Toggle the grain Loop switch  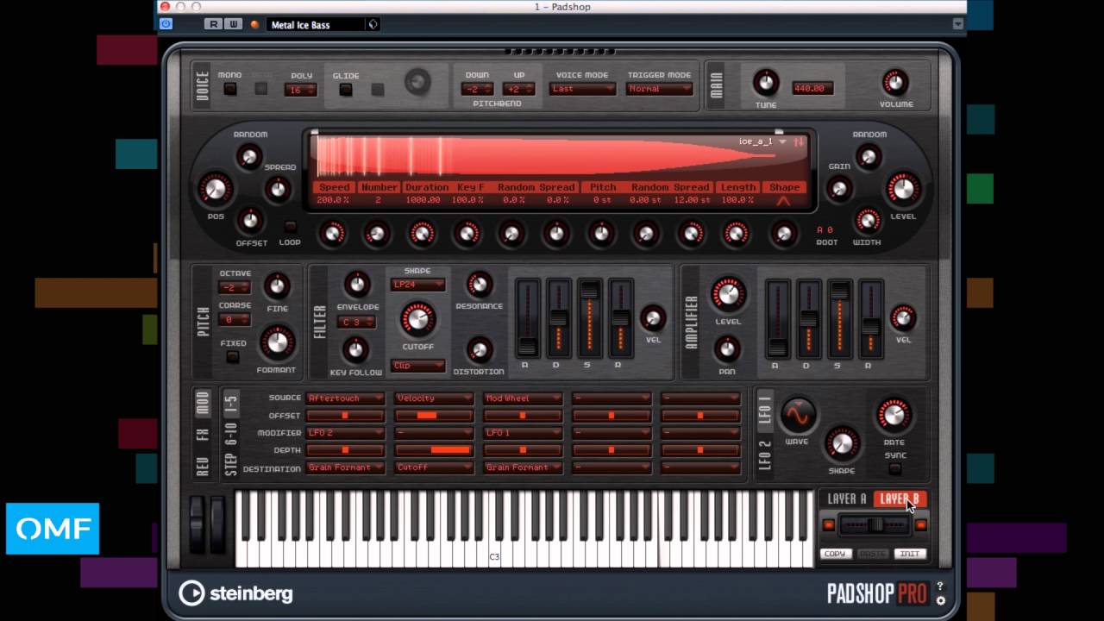[x=290, y=227]
